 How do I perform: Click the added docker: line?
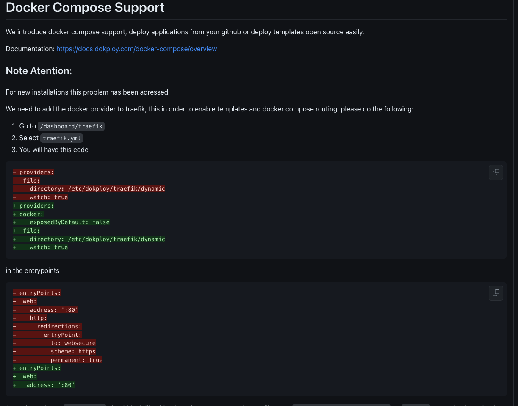pos(31,214)
